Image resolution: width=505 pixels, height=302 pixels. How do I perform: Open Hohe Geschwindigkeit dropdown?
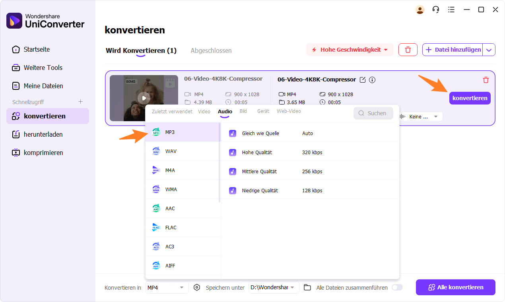click(350, 50)
